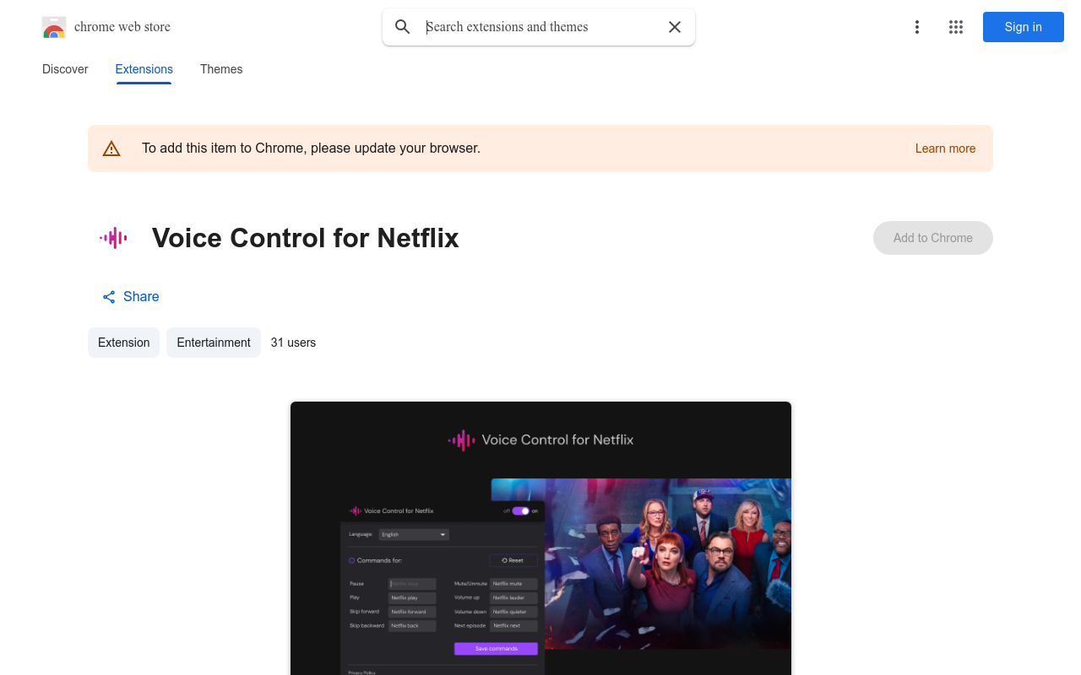The width and height of the screenshot is (1081, 675).
Task: Click the Reset button in the screenshot
Action: 513,560
